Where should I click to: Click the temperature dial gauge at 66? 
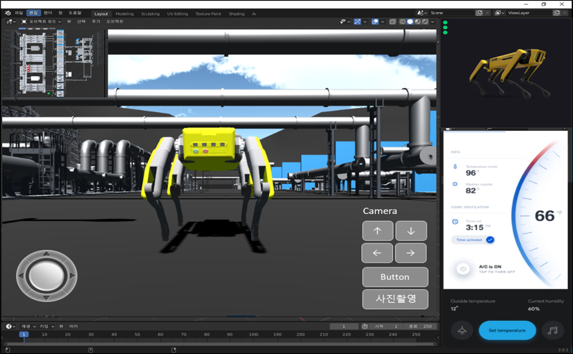point(544,215)
